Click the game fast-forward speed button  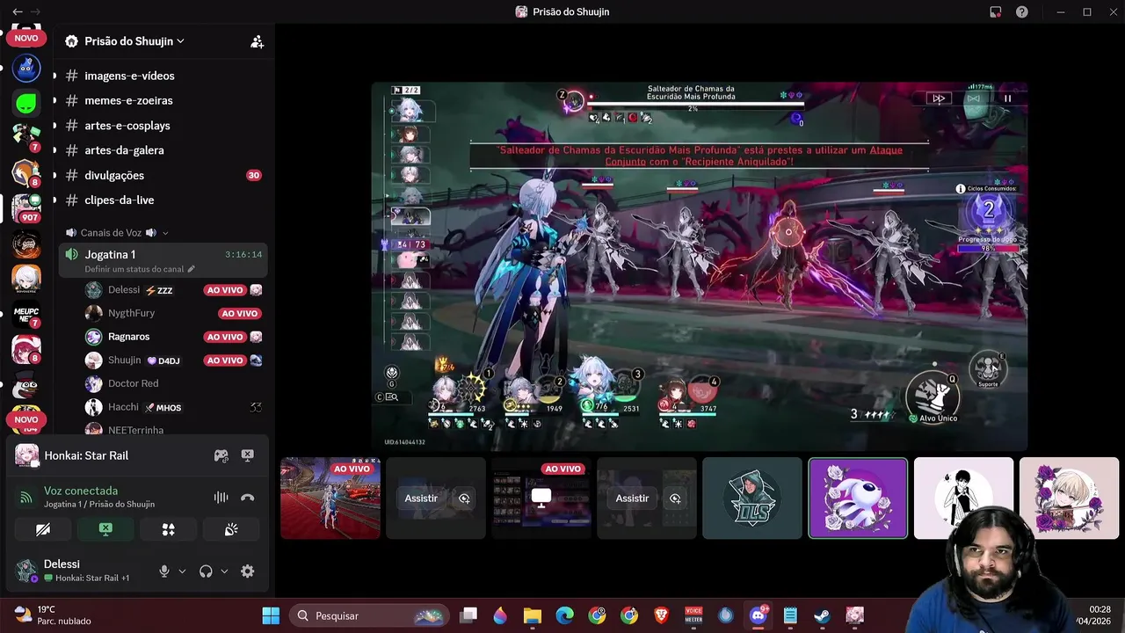click(x=939, y=98)
